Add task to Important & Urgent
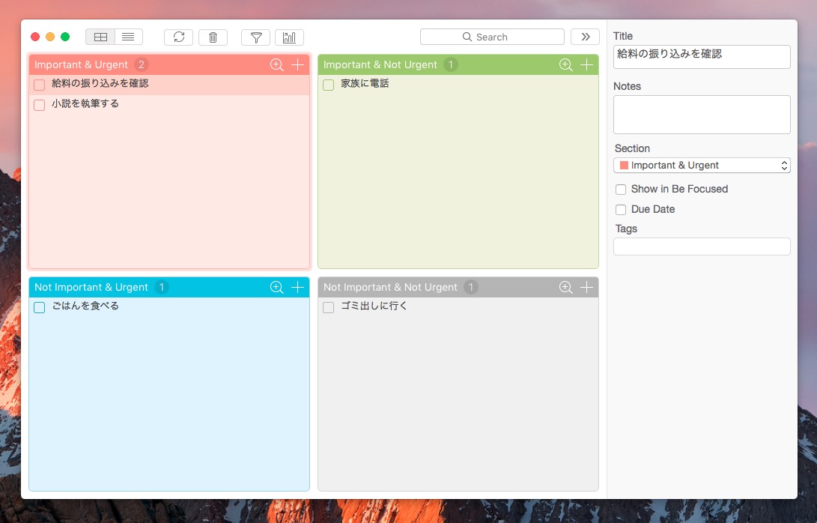Image resolution: width=817 pixels, height=523 pixels. (297, 64)
